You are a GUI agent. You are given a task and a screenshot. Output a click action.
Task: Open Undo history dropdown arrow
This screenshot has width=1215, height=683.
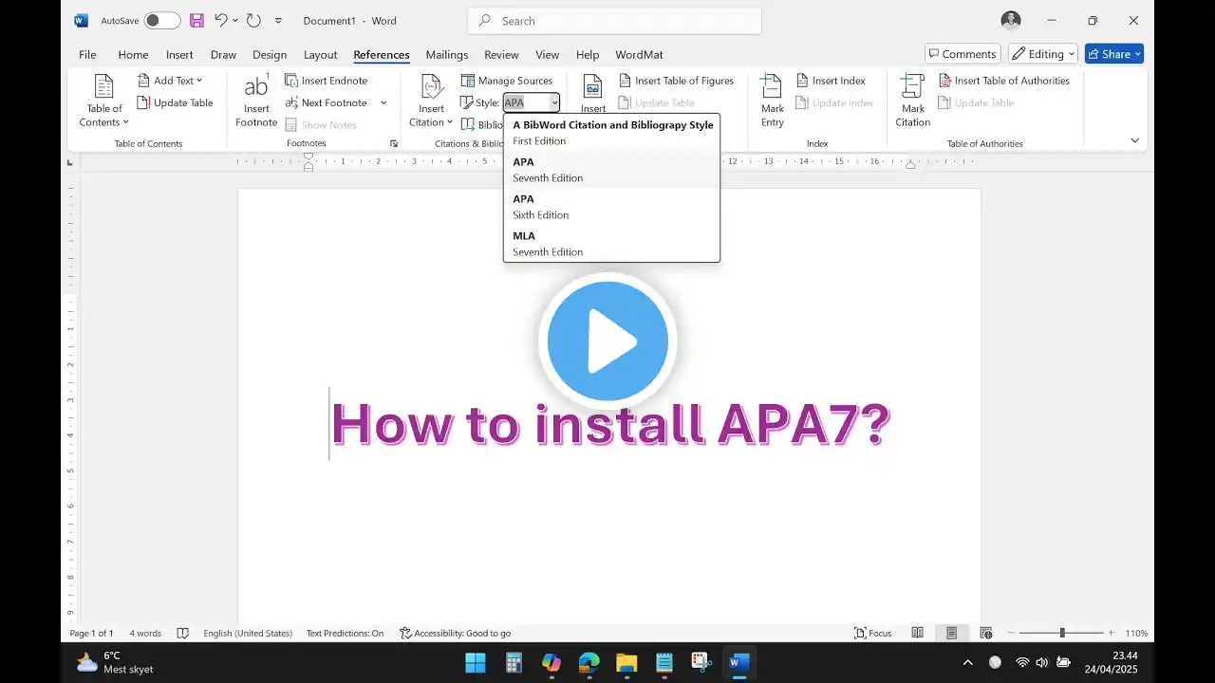235,20
